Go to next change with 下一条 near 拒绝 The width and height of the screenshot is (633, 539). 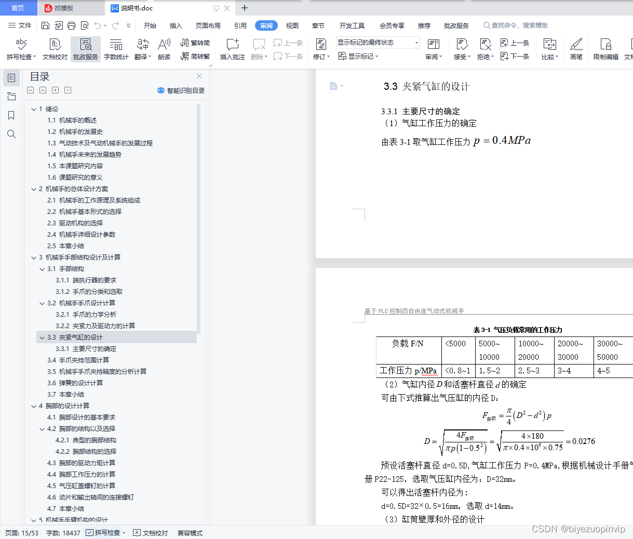click(515, 56)
